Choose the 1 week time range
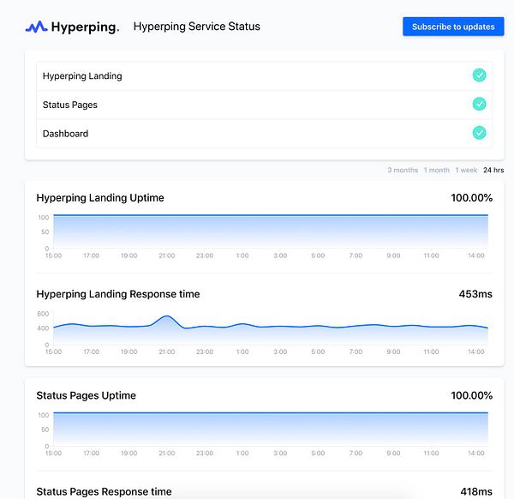This screenshot has height=499, width=514. pyautogui.click(x=467, y=171)
